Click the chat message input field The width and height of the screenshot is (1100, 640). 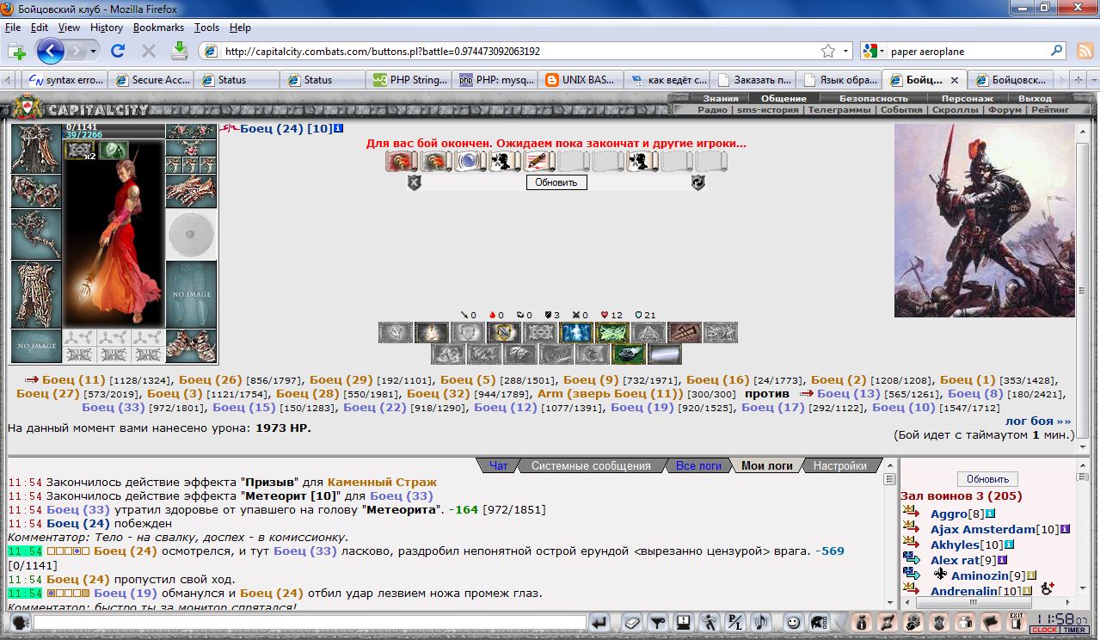[310, 622]
